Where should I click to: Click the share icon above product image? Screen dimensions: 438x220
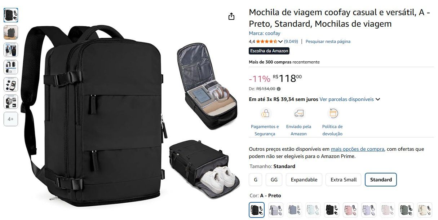pos(231,16)
